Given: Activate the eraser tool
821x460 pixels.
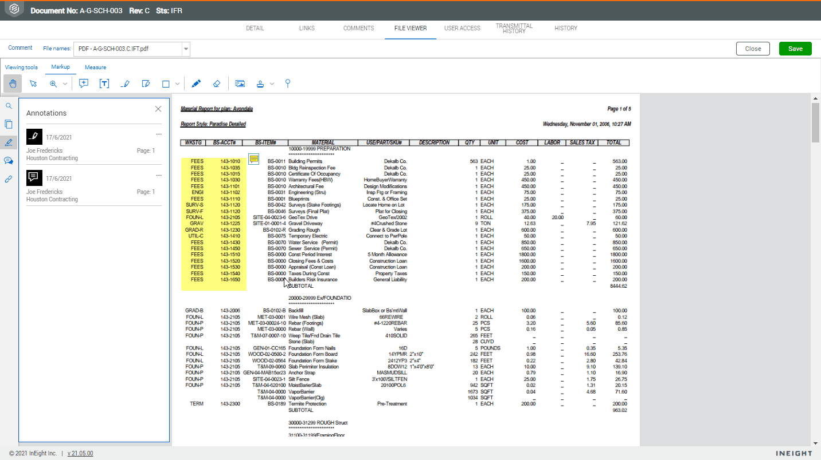Looking at the screenshot, I should click(x=216, y=84).
